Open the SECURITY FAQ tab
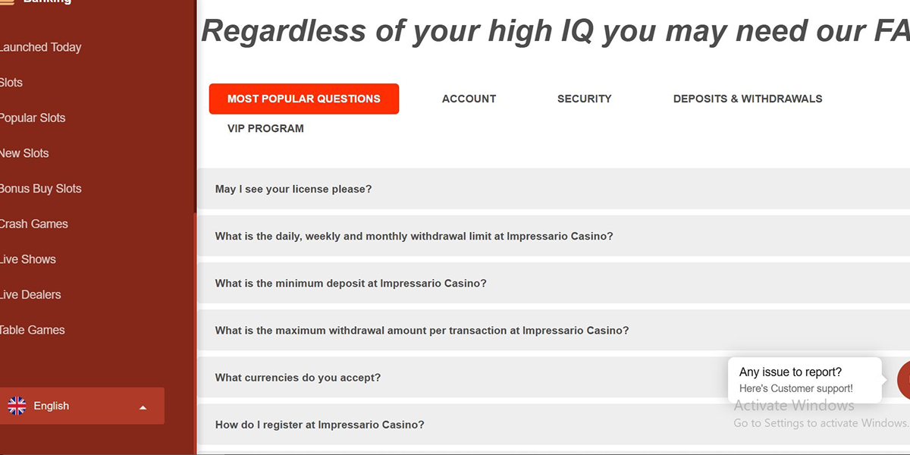The height and width of the screenshot is (455, 910). [584, 99]
